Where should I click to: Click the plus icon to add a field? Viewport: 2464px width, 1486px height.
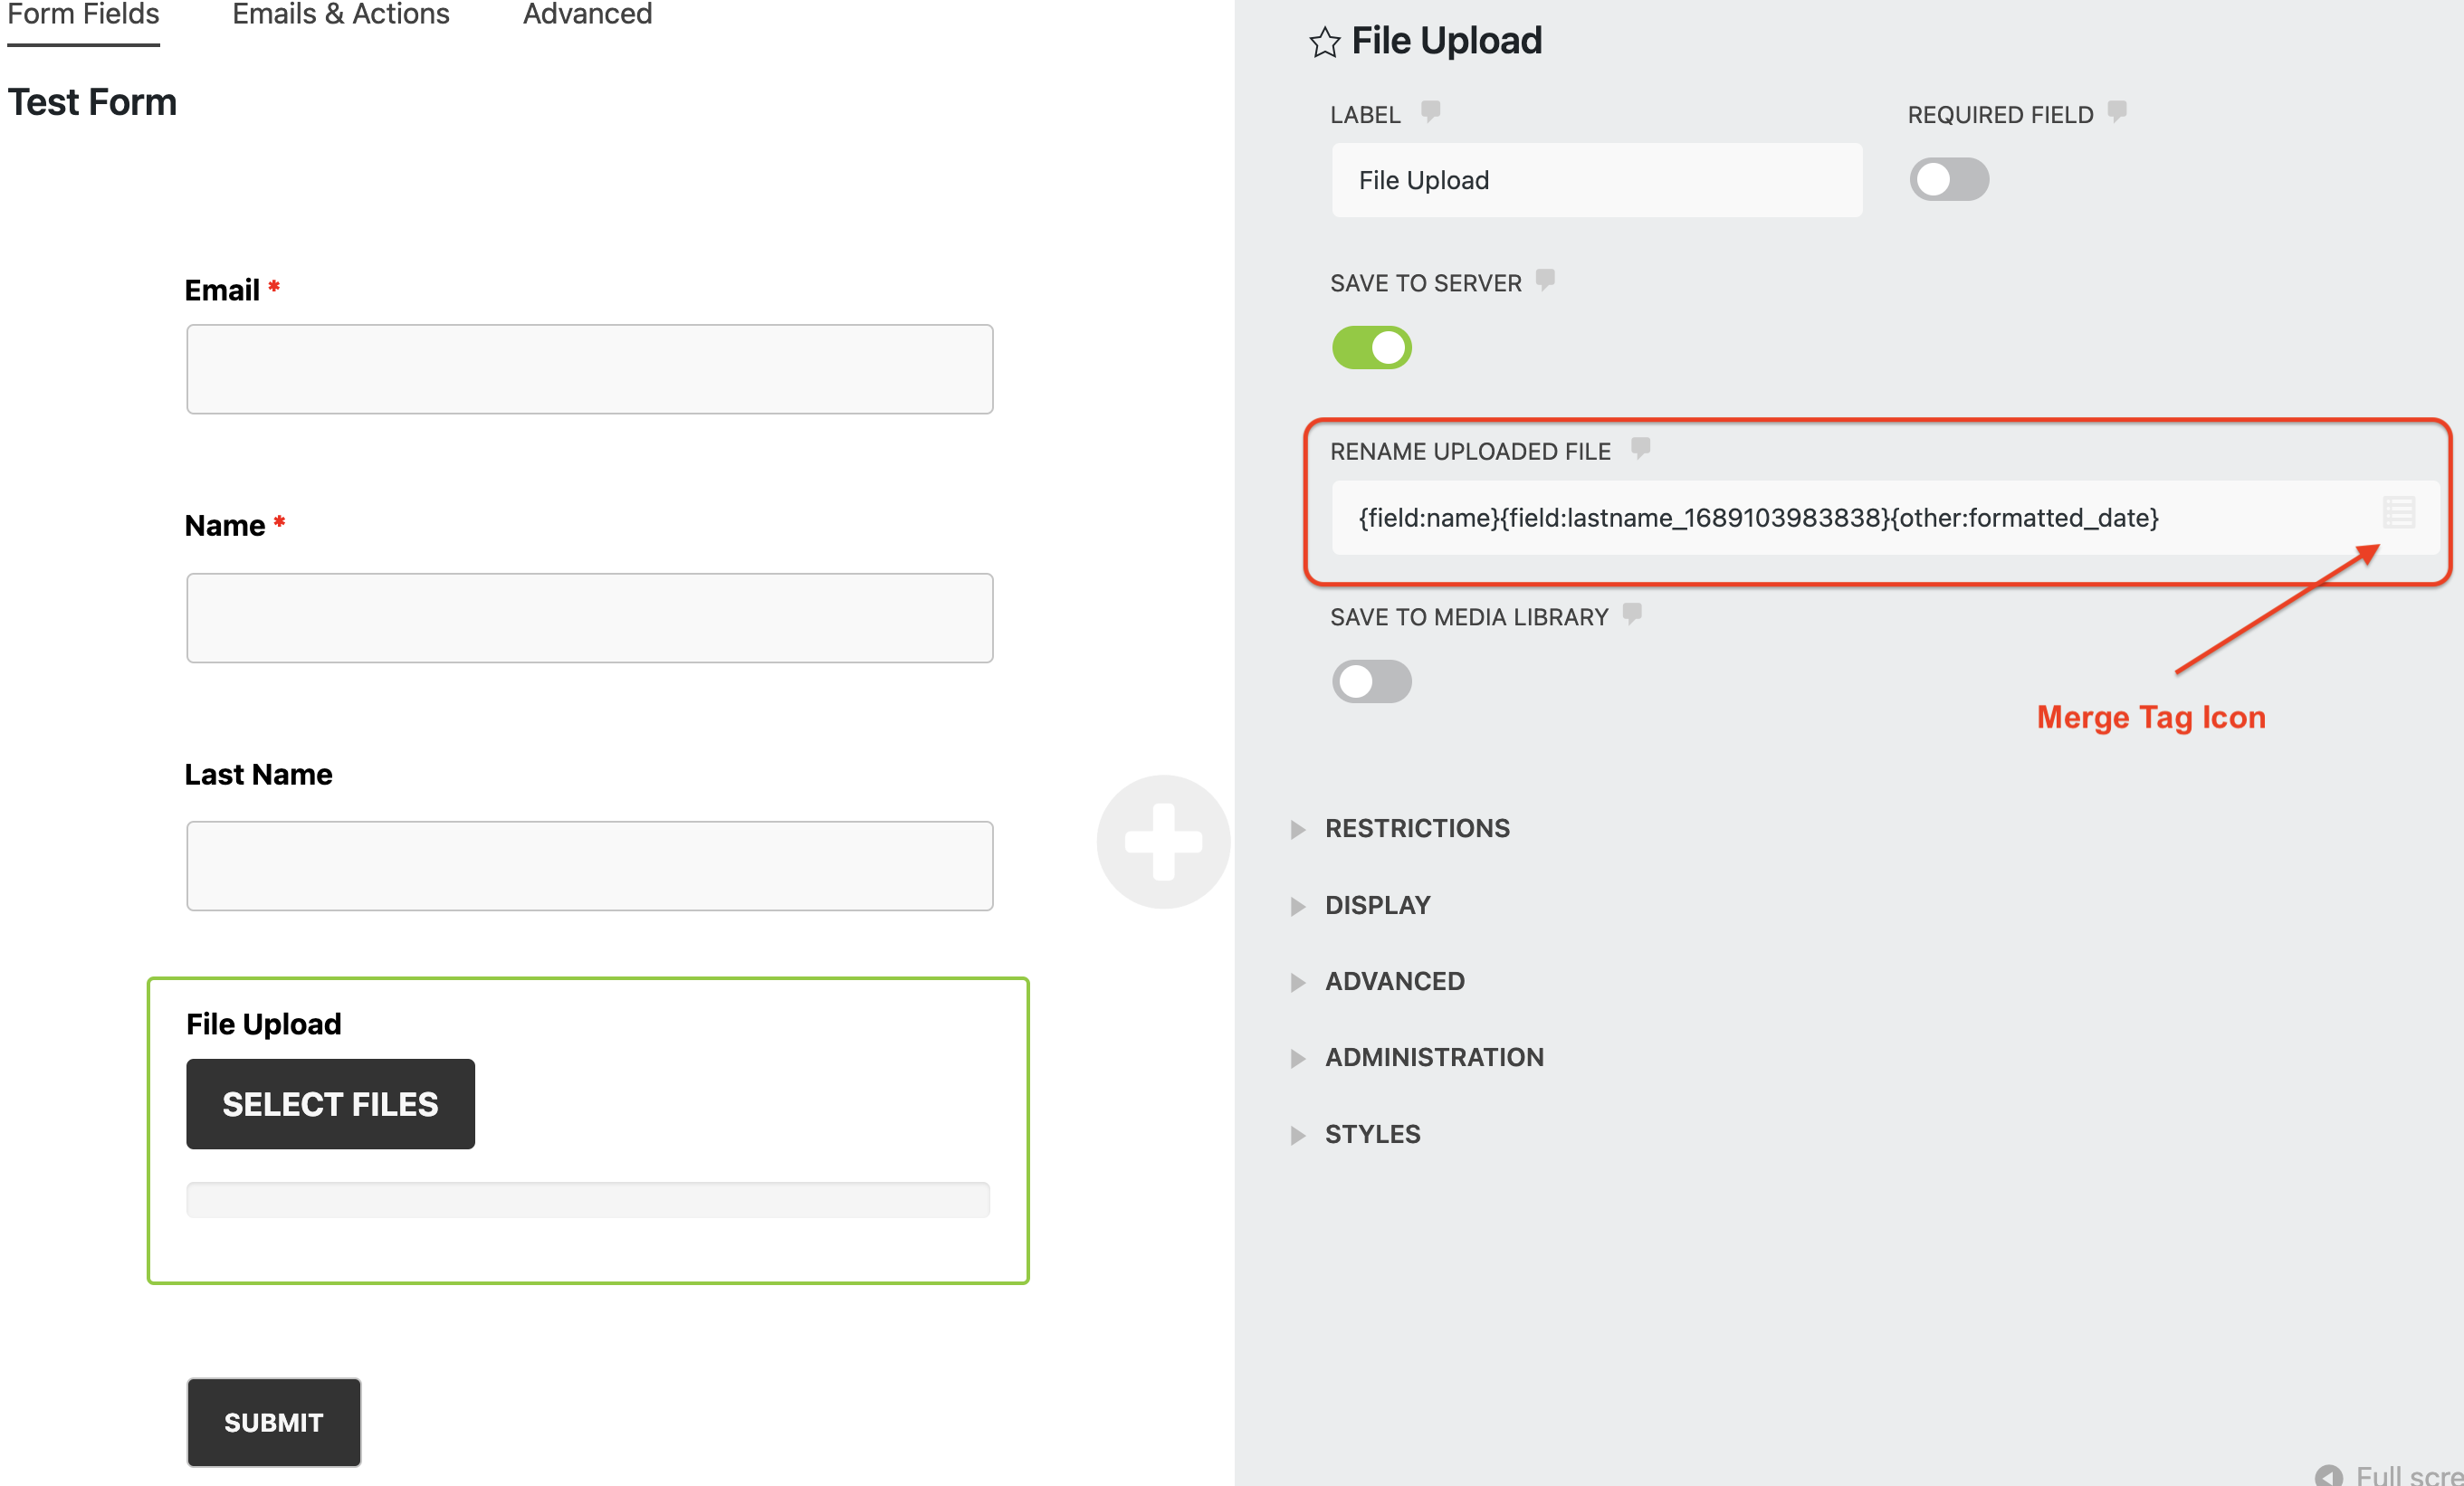tap(1163, 842)
